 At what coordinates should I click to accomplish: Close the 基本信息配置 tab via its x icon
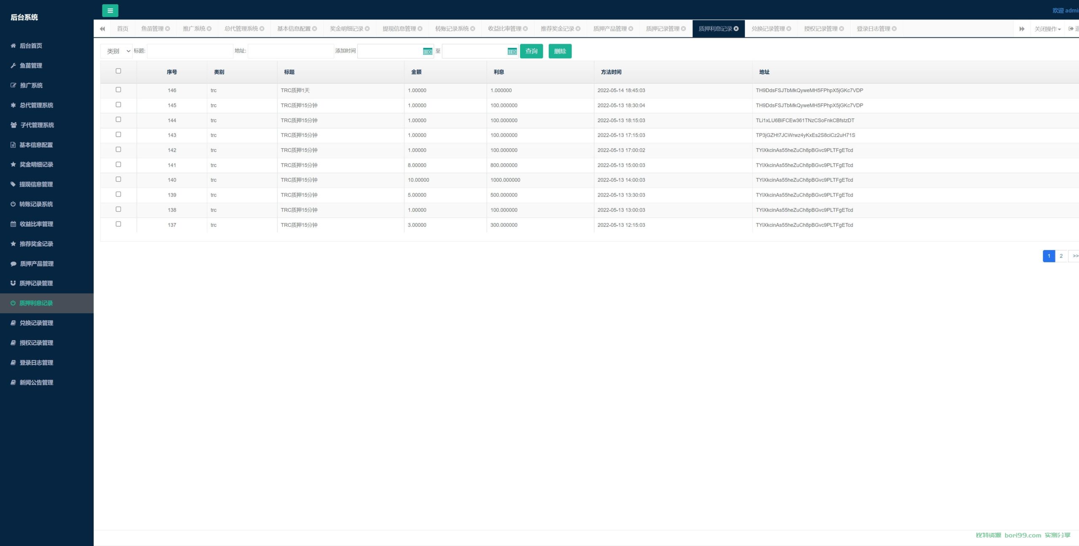pos(315,29)
